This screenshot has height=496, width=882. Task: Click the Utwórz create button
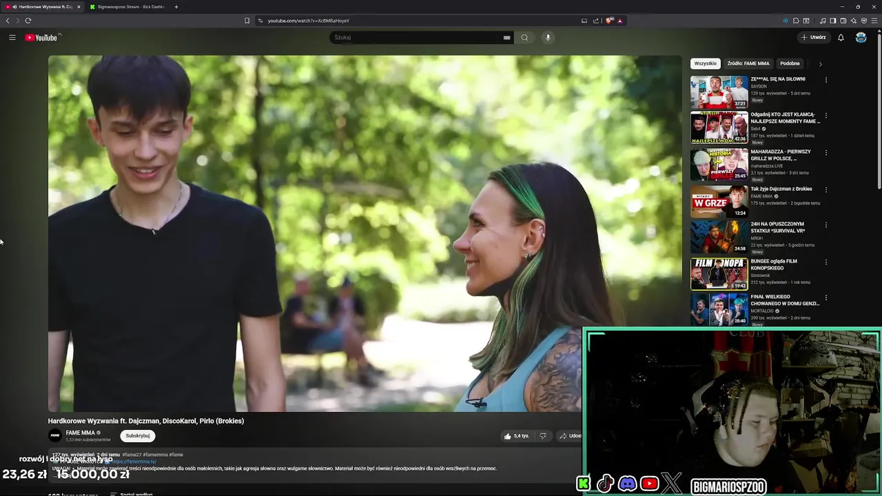tap(814, 38)
